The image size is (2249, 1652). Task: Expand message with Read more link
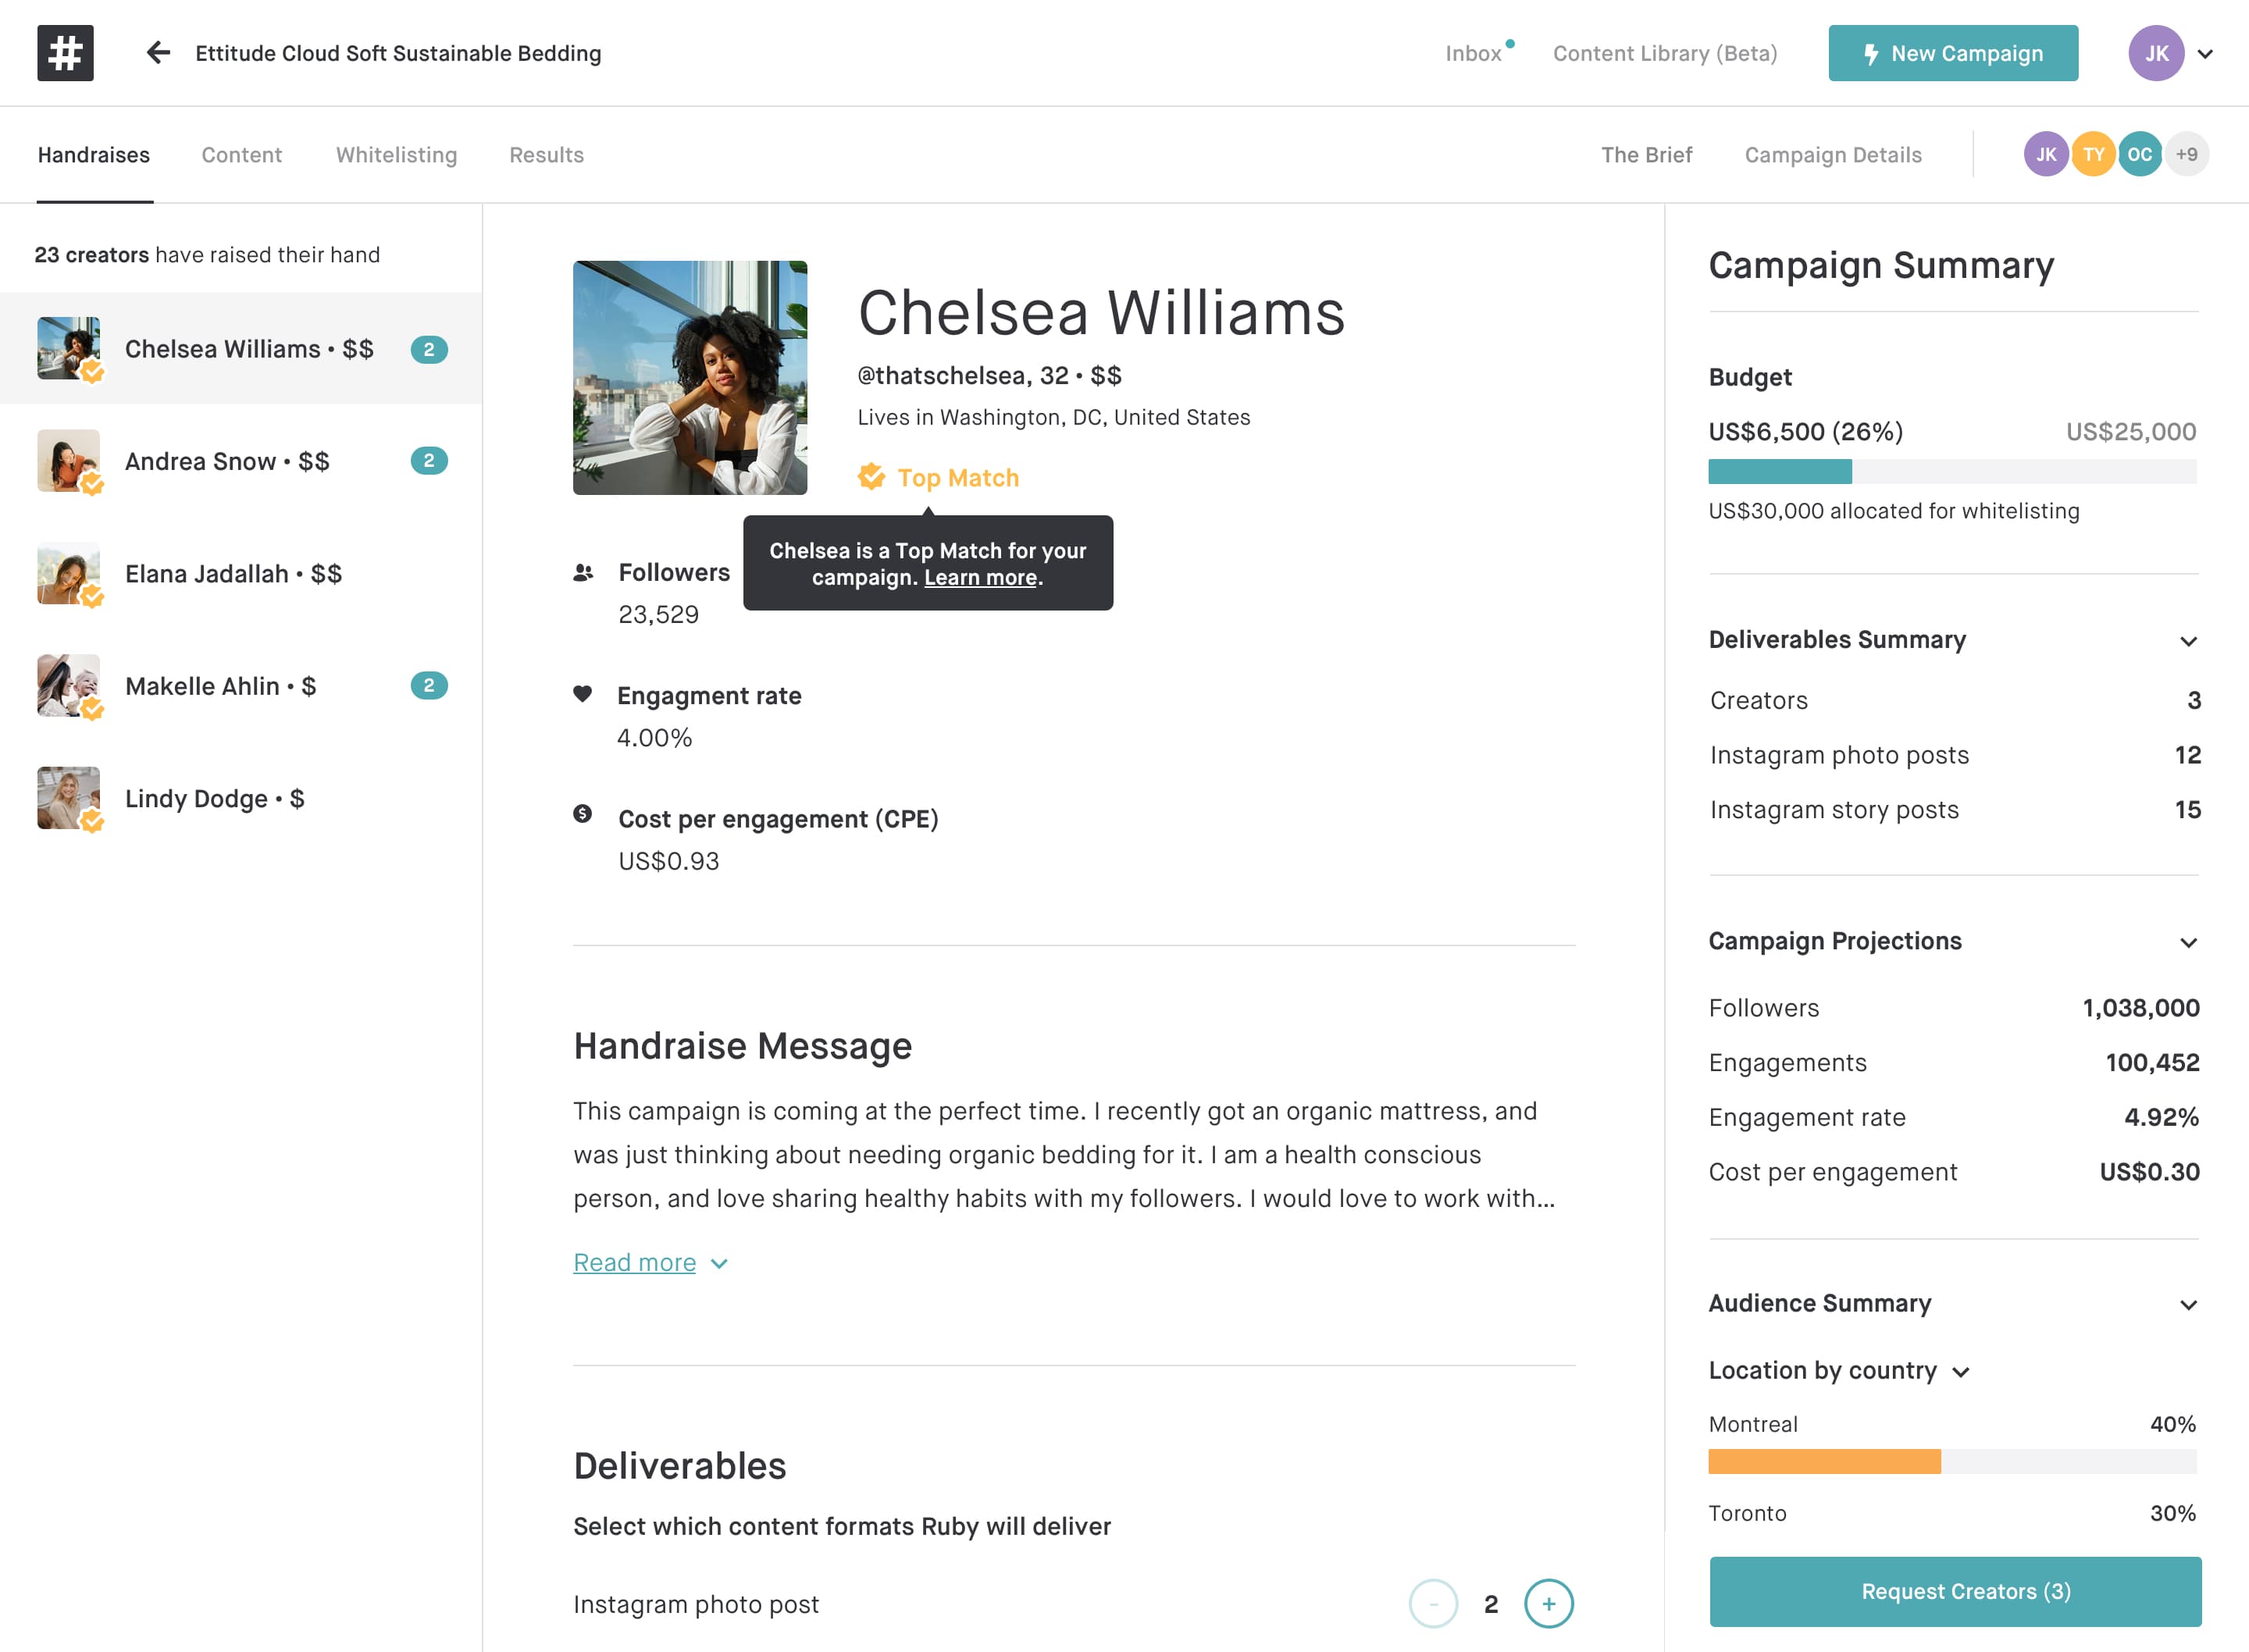tap(635, 1262)
